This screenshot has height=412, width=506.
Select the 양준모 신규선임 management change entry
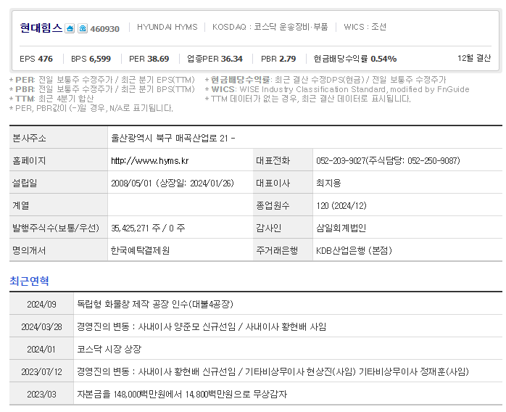tap(202, 326)
